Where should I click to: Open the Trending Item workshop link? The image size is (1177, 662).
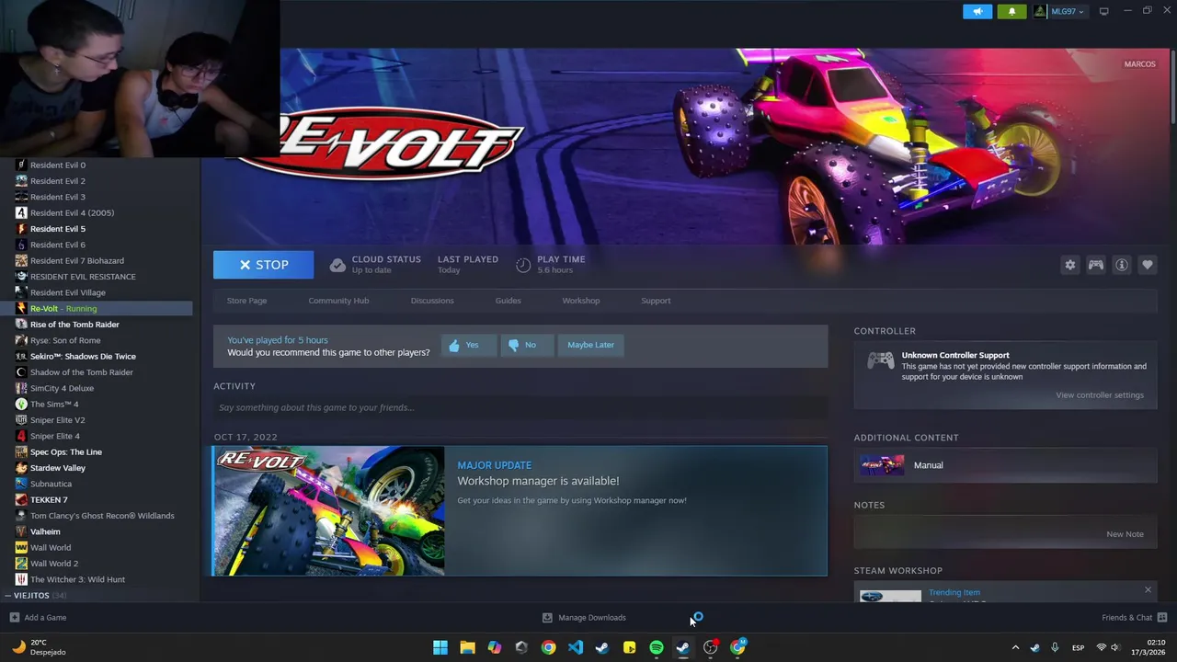point(954,593)
